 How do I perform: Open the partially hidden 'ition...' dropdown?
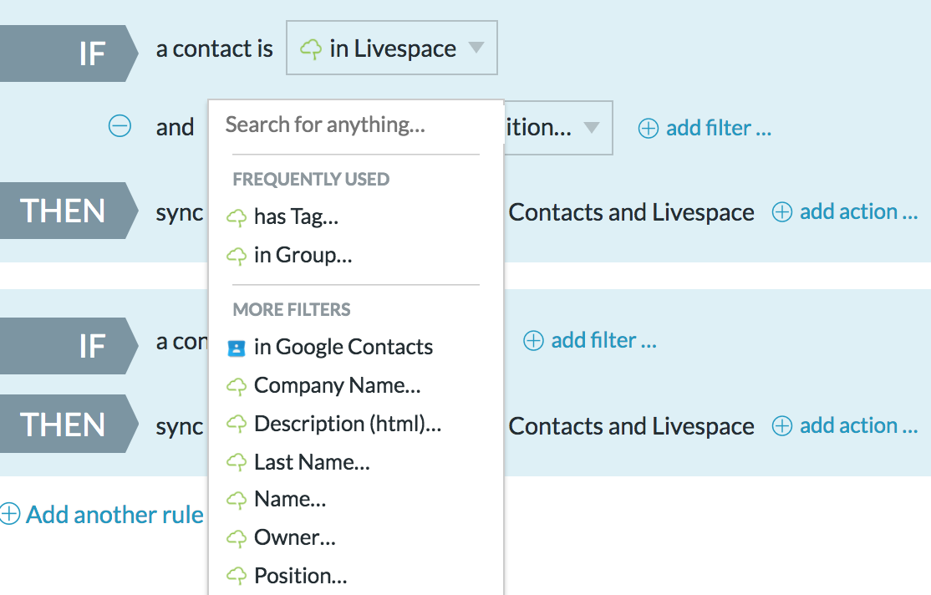(x=558, y=128)
